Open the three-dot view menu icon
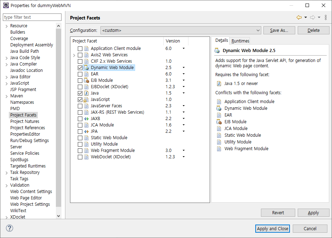This screenshot has width=332, height=238. tap(326, 17)
